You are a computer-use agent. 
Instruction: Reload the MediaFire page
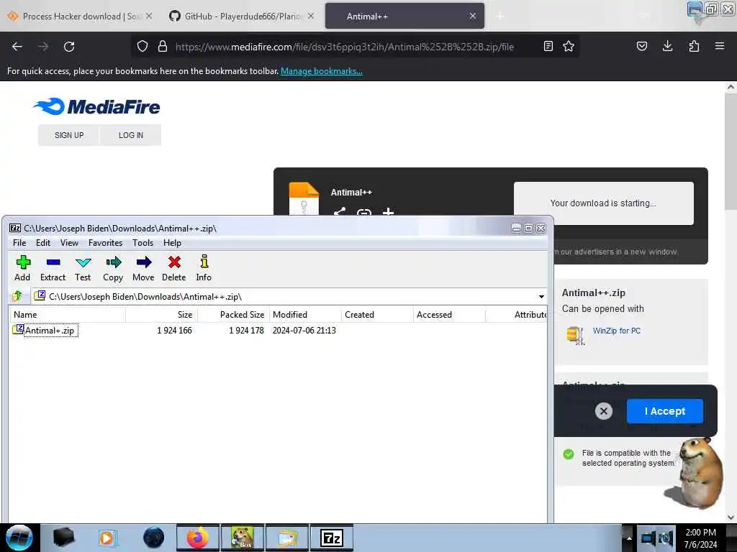point(69,47)
